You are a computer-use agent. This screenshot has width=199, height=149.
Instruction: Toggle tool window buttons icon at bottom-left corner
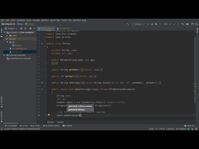(2, 129)
